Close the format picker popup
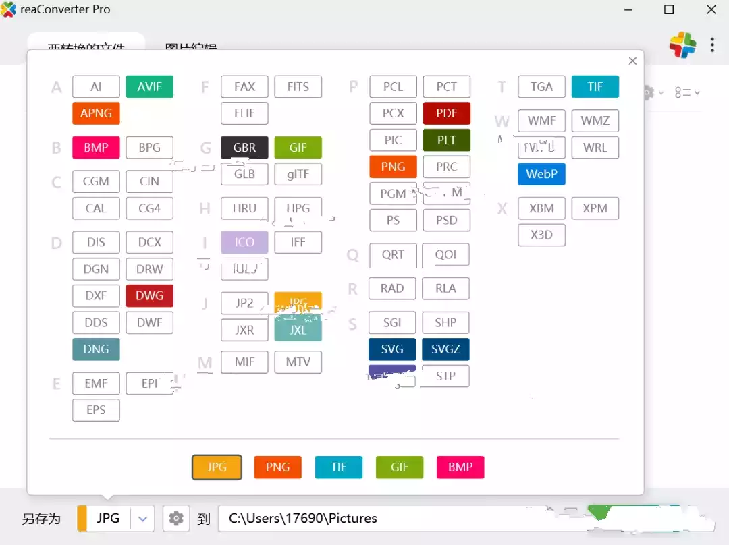 click(x=632, y=61)
